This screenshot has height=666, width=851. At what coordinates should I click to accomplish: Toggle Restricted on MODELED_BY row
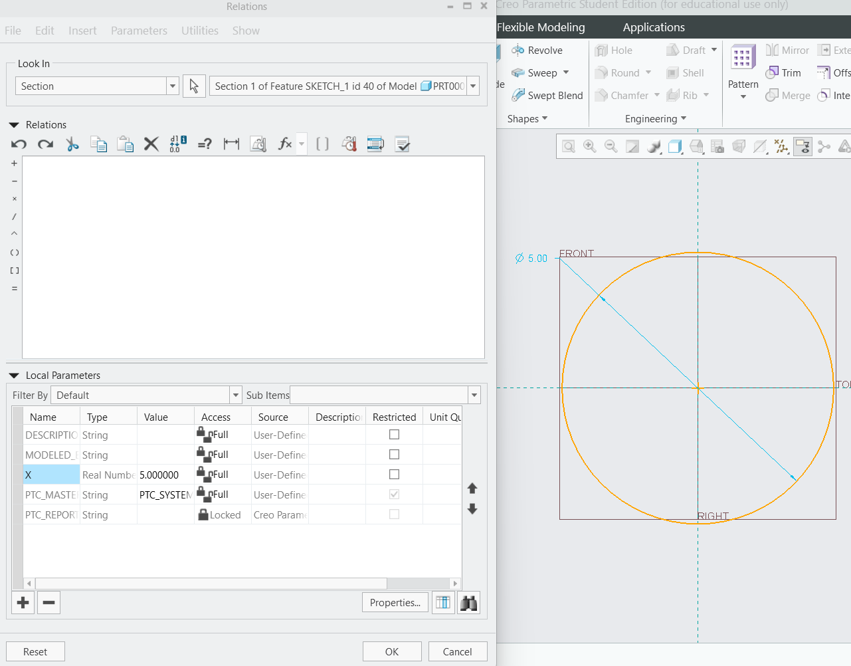(394, 454)
